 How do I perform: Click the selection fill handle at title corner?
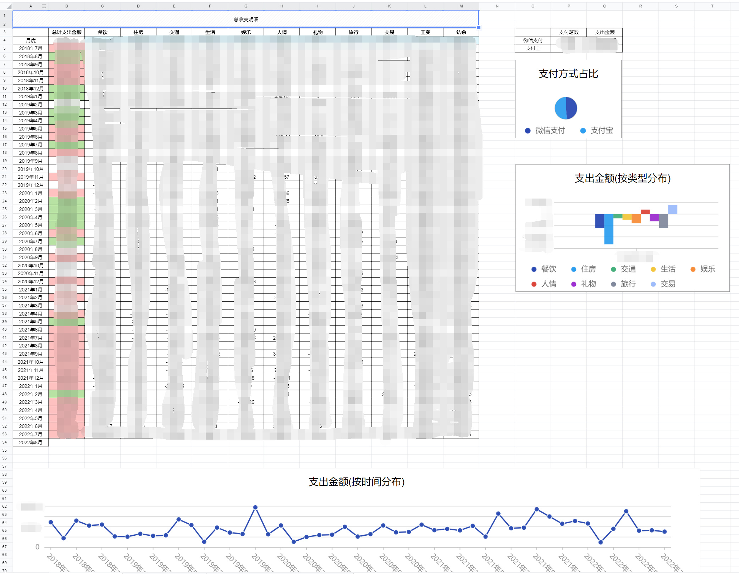(479, 27)
